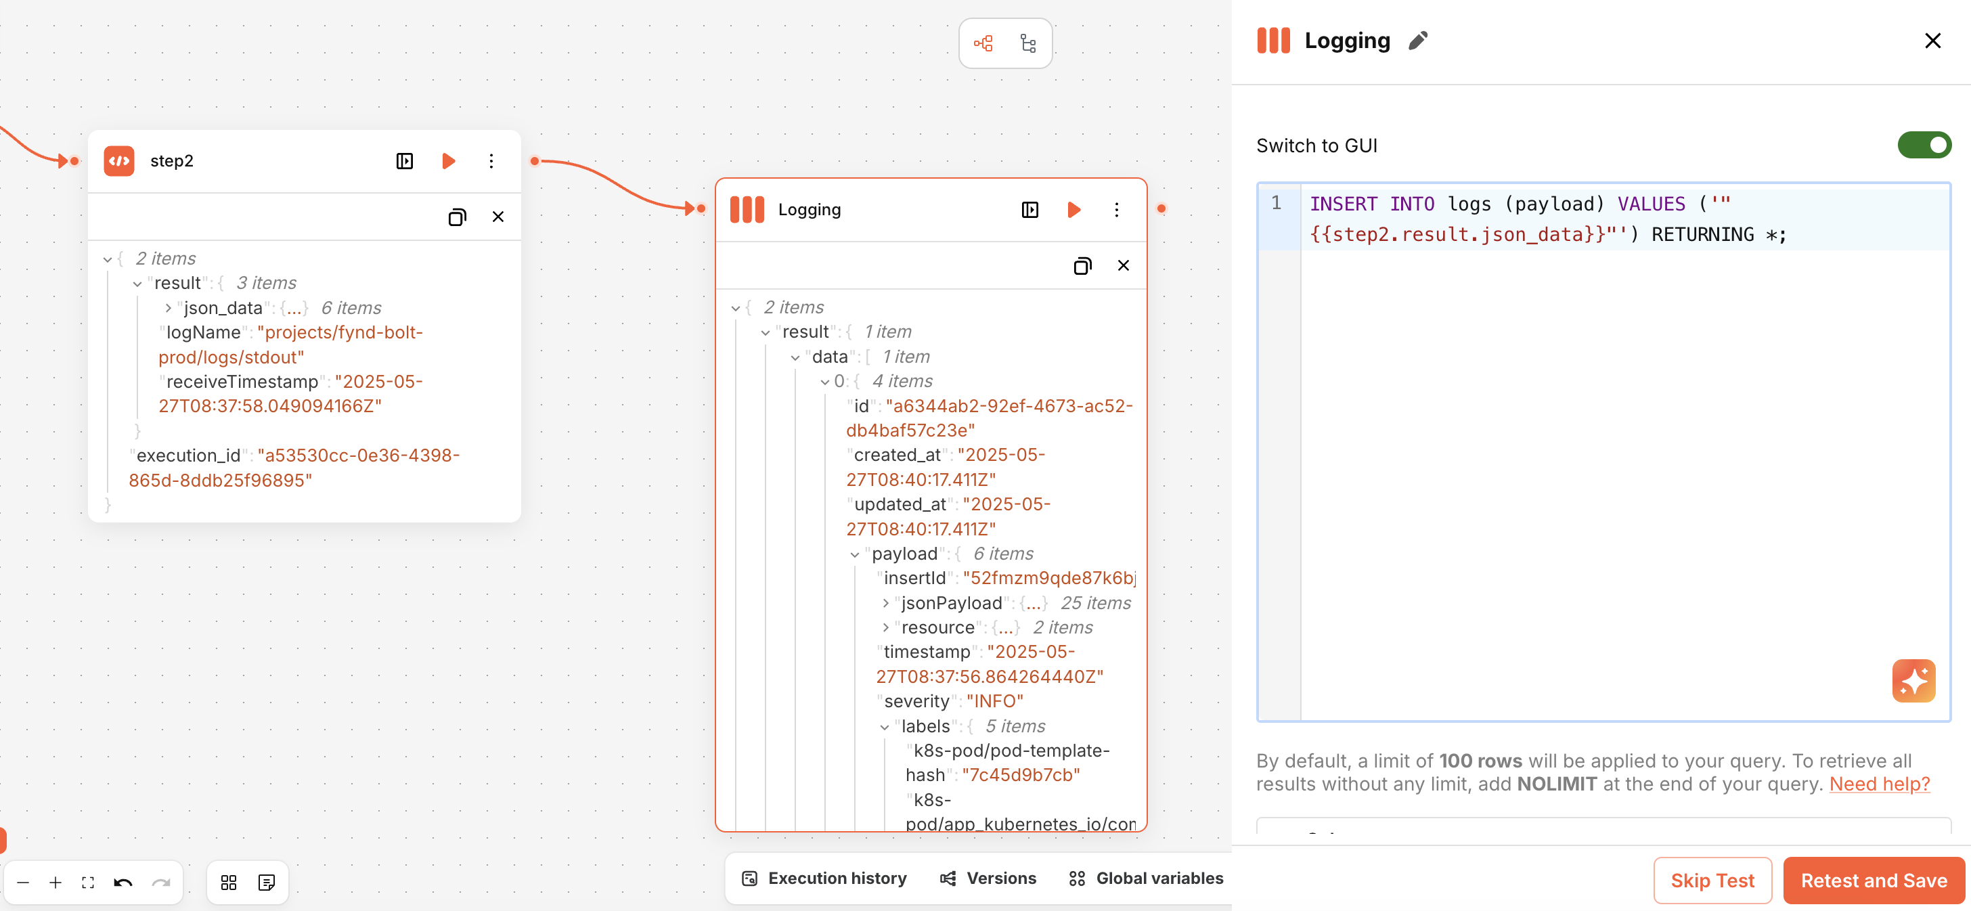Redo the last canvas action

(160, 883)
